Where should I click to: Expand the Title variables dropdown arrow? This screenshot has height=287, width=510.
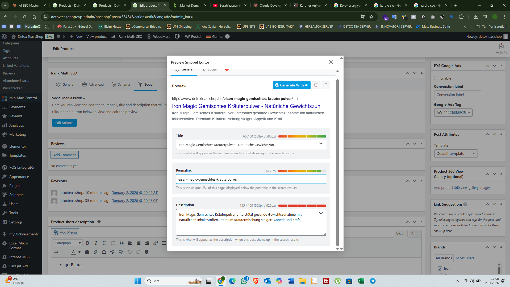pyautogui.click(x=321, y=144)
